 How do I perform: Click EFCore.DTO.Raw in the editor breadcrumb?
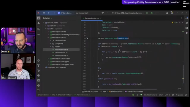pos(90,92)
